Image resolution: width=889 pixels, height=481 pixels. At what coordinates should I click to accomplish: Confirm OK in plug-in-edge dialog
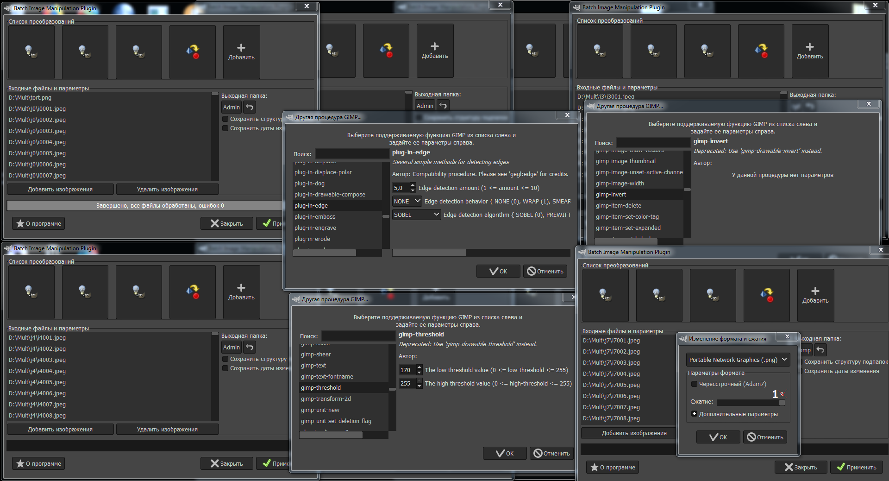coord(498,271)
